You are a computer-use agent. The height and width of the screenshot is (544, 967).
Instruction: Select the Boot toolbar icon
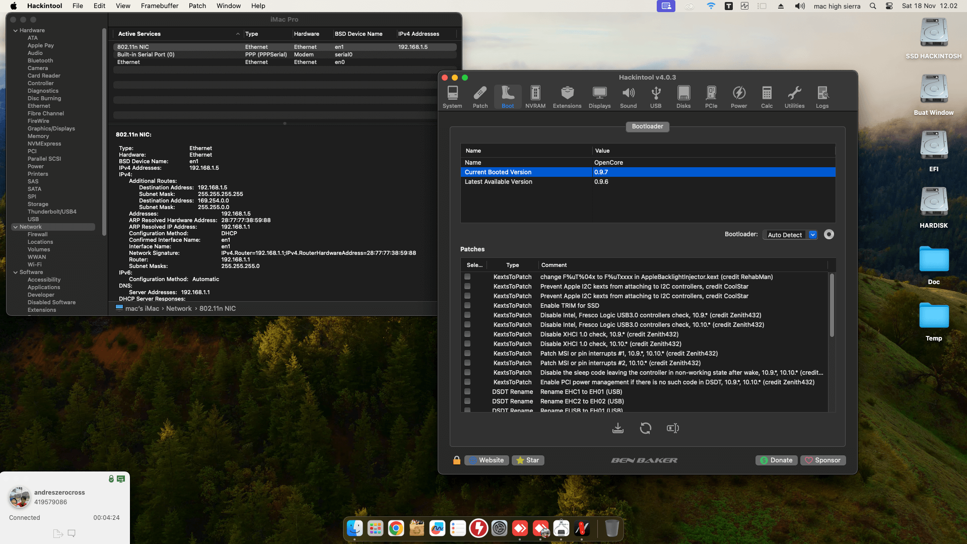(508, 97)
